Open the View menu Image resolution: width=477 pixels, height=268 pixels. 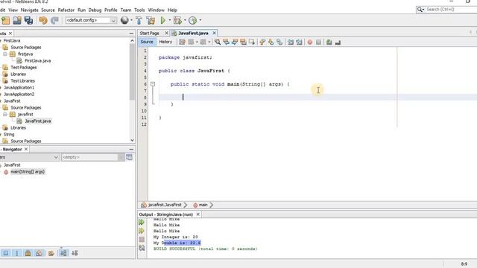coord(13,10)
